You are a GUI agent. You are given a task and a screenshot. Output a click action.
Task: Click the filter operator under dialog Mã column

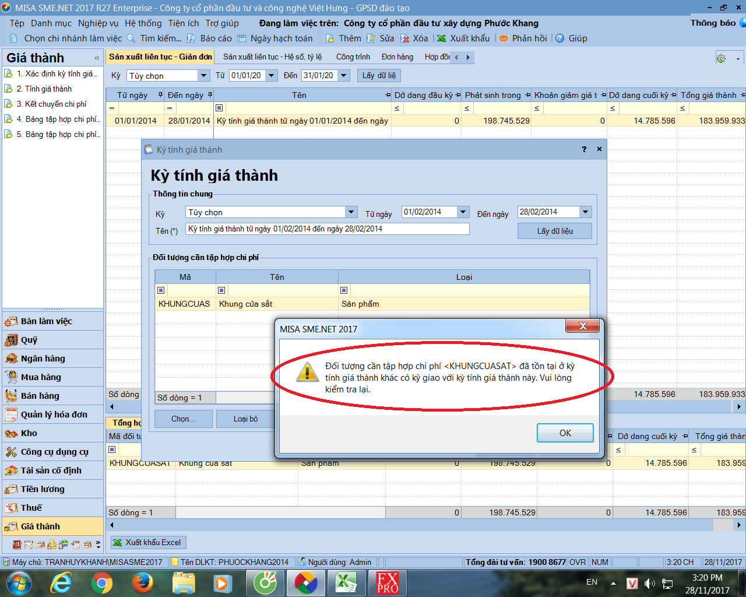point(161,290)
